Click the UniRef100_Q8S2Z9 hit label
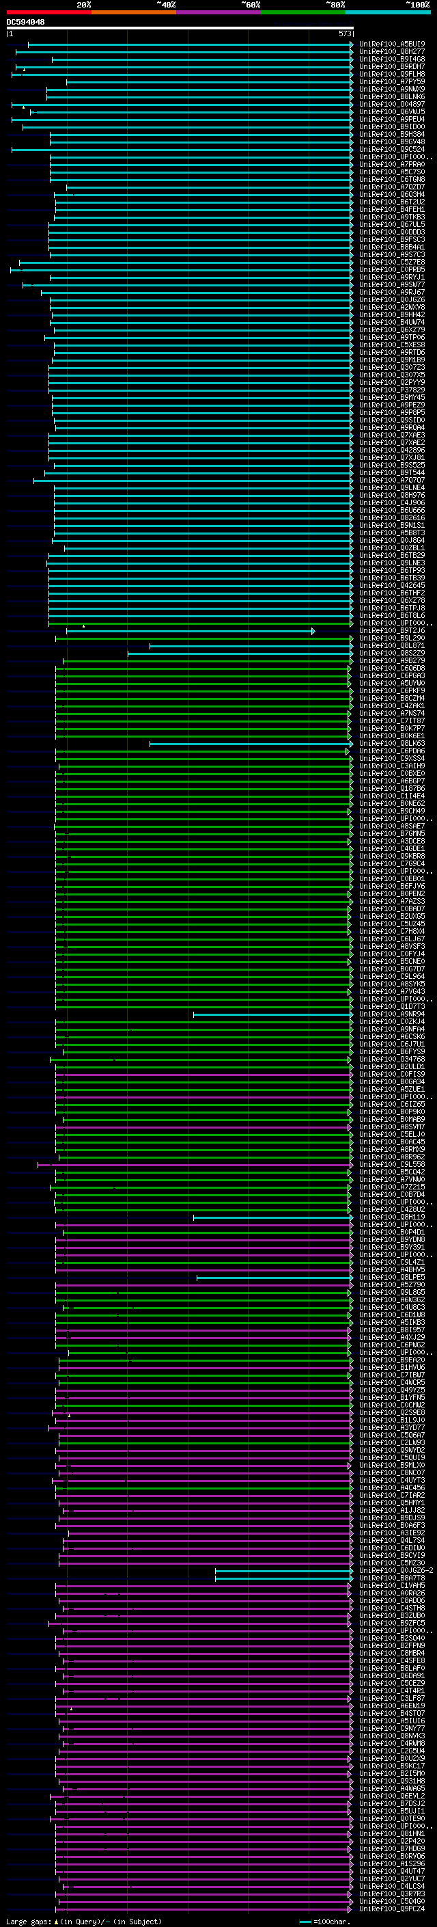The height and width of the screenshot is (1927, 437). pos(391,653)
